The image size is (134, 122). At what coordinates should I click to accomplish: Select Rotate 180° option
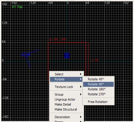(x=98, y=89)
